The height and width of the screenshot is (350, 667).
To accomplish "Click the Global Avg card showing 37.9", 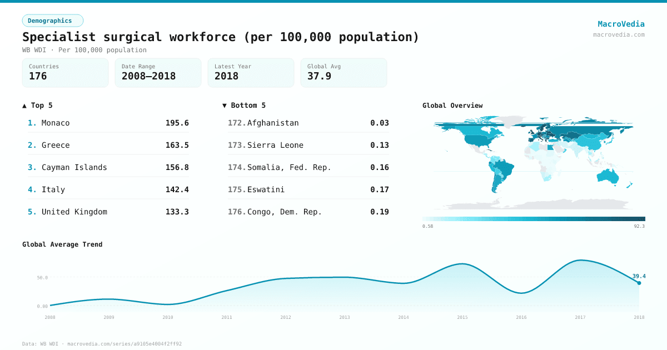I will point(344,72).
